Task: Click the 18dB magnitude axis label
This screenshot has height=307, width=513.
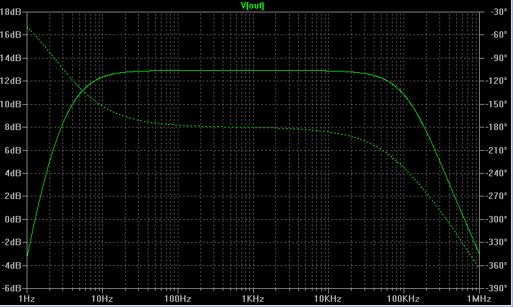Action: click(10, 12)
